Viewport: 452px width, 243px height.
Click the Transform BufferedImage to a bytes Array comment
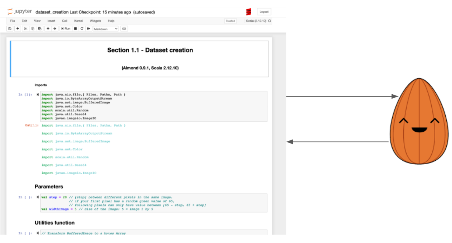pos(84,233)
